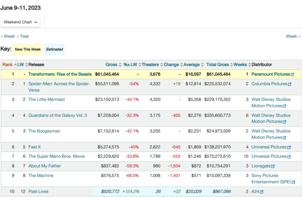
Task: Open Universal Pictures link in Fast X row
Action: (269, 147)
